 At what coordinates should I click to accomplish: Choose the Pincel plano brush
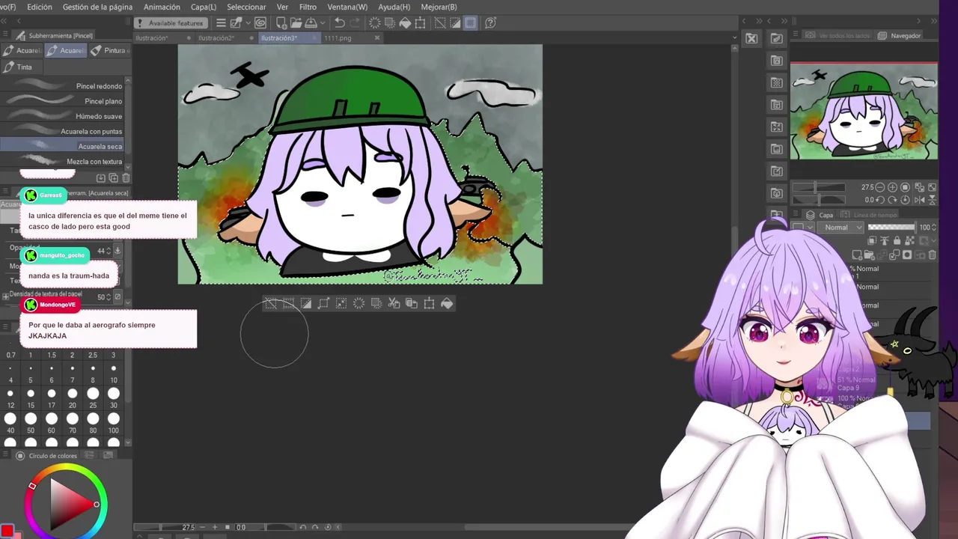coord(63,101)
